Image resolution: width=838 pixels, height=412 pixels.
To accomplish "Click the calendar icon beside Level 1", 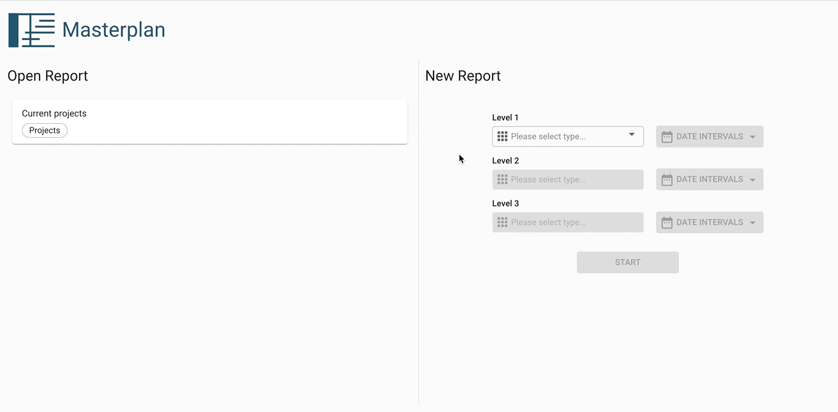I will 667,137.
